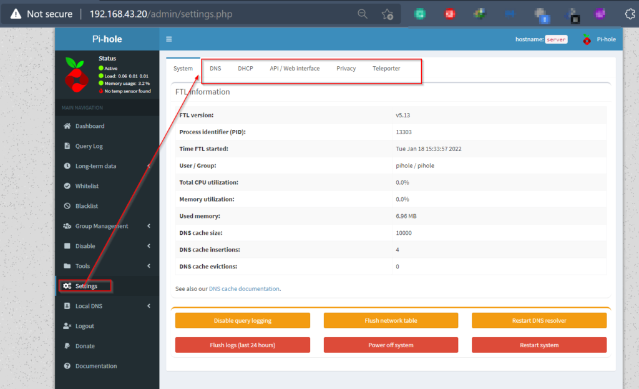Open the API / Web interface tab
Viewport: 639px width, 389px height.
(x=295, y=68)
